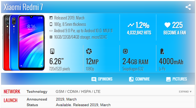Click the Network section heading

pos(12,92)
